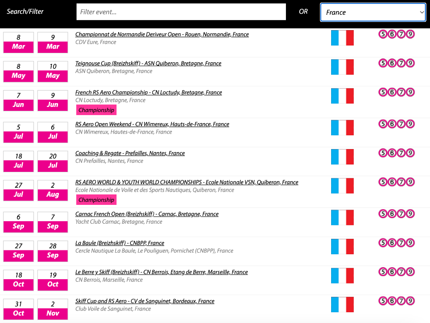The image size is (430, 323).
Task: Click rig 6 icon on Teignouse Cup row
Action: (392, 63)
